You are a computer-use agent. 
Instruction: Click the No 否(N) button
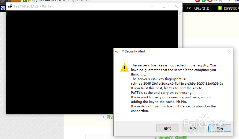193,128
